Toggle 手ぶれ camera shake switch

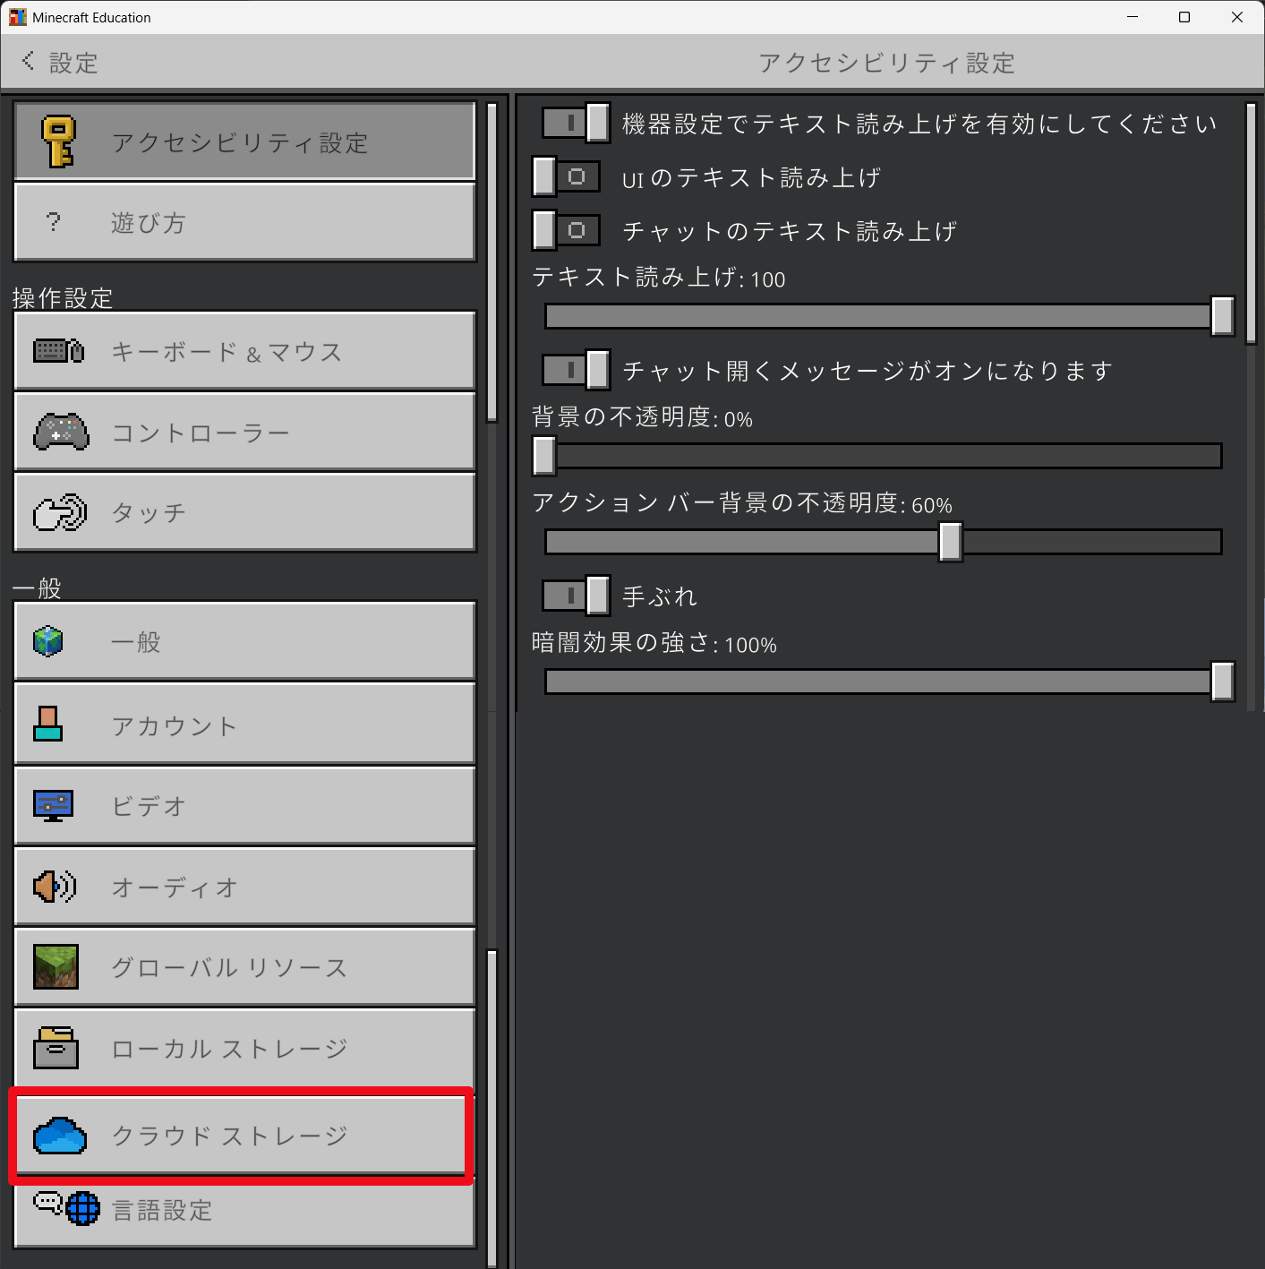point(576,596)
